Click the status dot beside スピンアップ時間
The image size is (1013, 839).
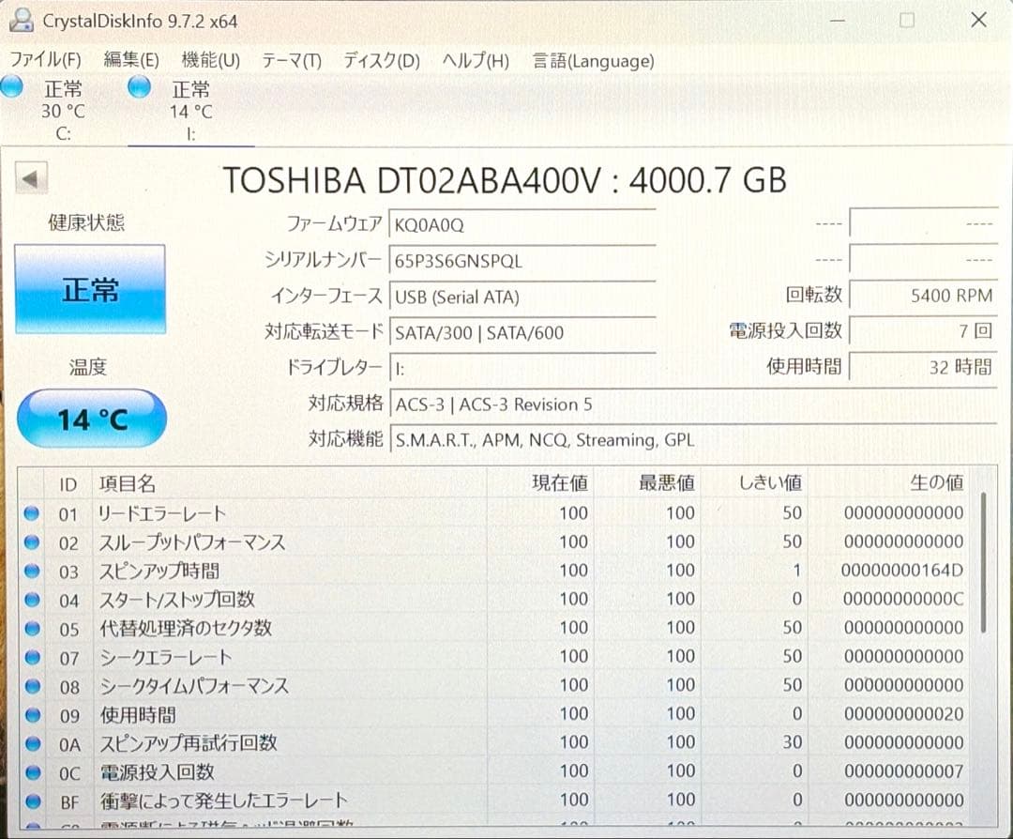click(30, 570)
